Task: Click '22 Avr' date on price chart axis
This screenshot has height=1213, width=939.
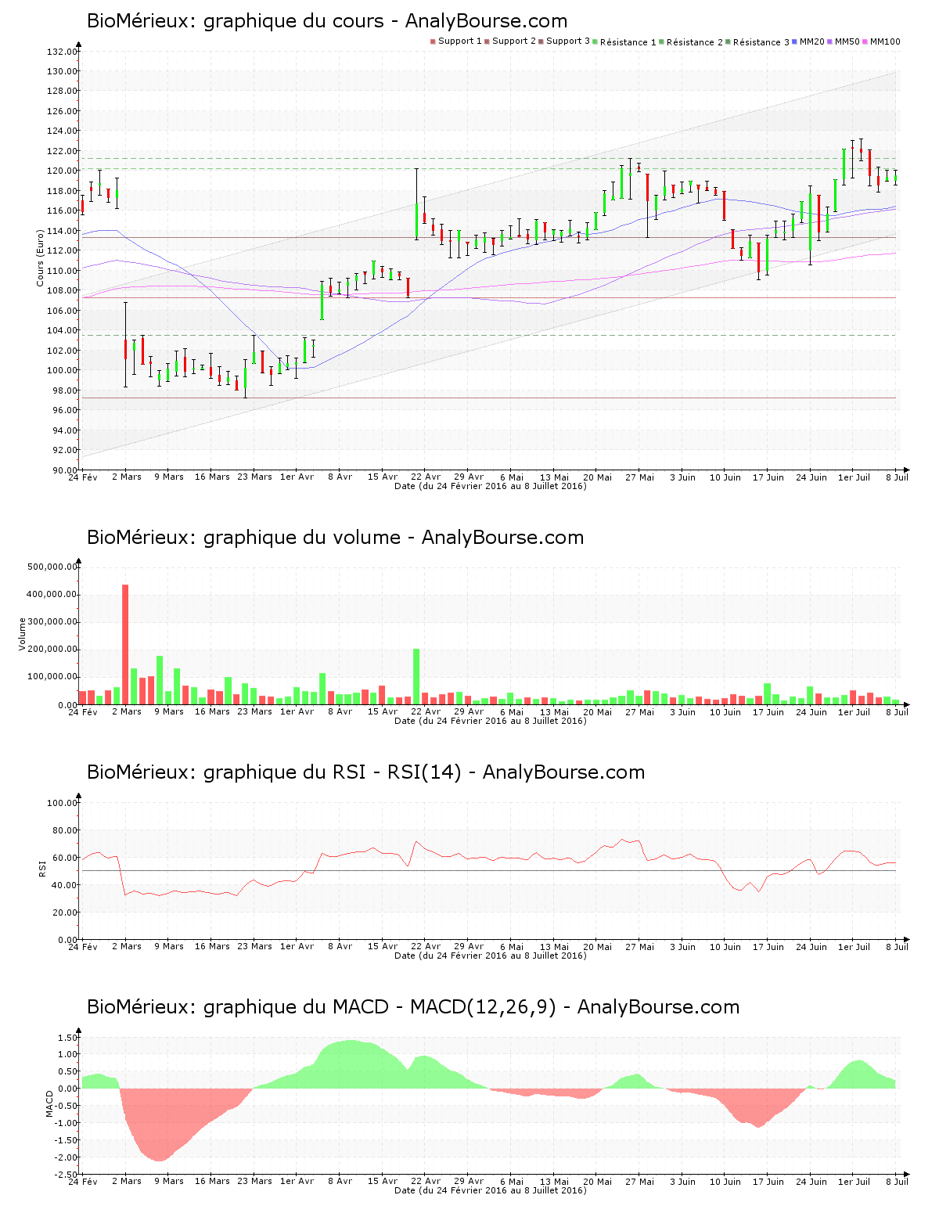Action: tap(426, 477)
